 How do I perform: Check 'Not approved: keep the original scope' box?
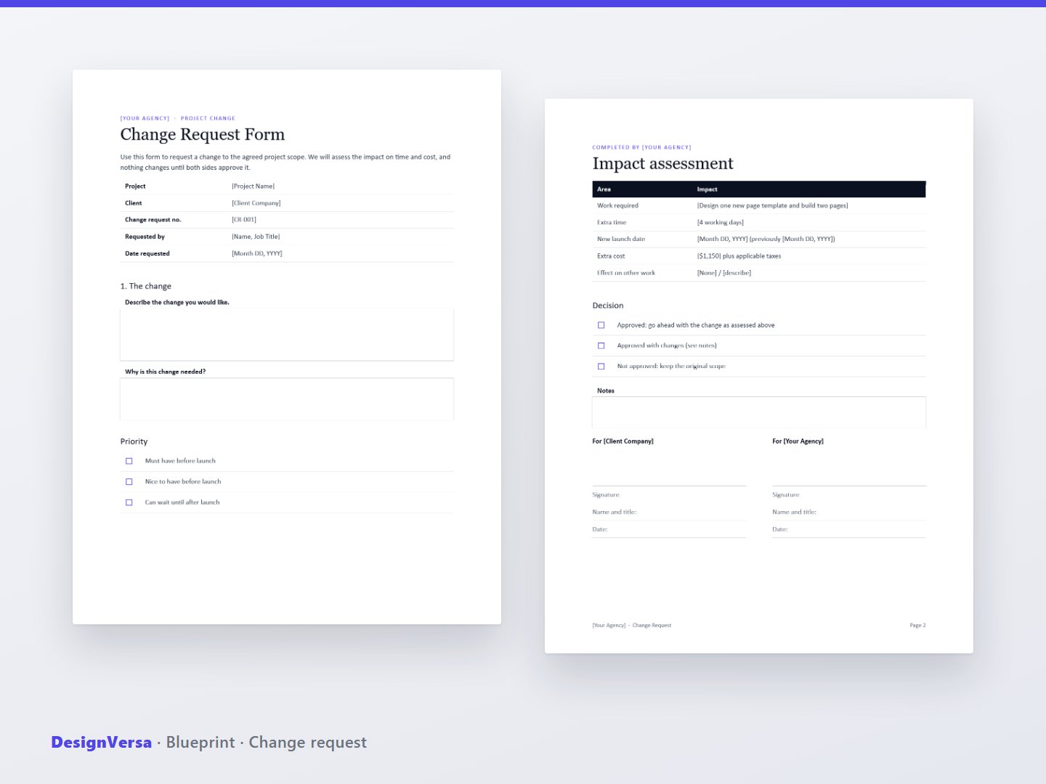(x=601, y=367)
